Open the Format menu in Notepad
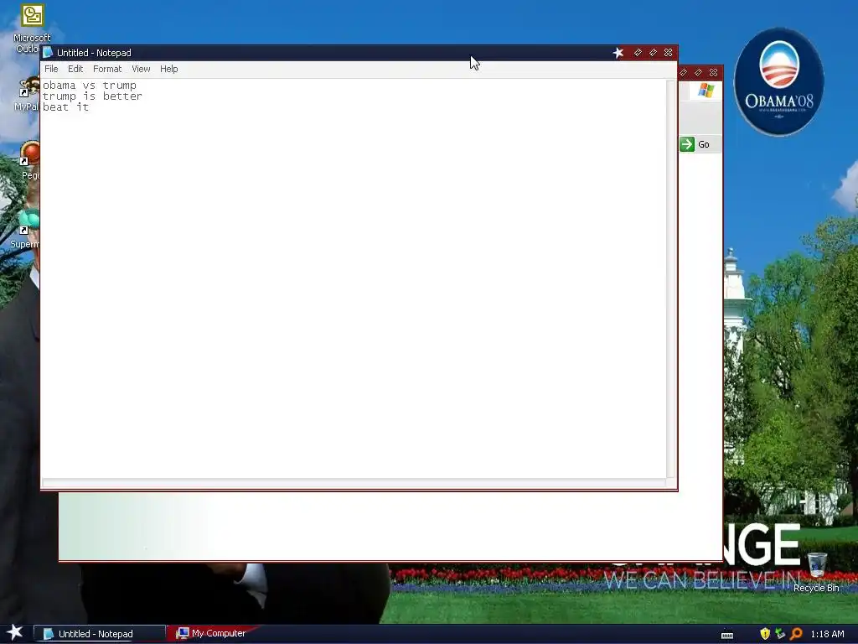 pyautogui.click(x=107, y=69)
